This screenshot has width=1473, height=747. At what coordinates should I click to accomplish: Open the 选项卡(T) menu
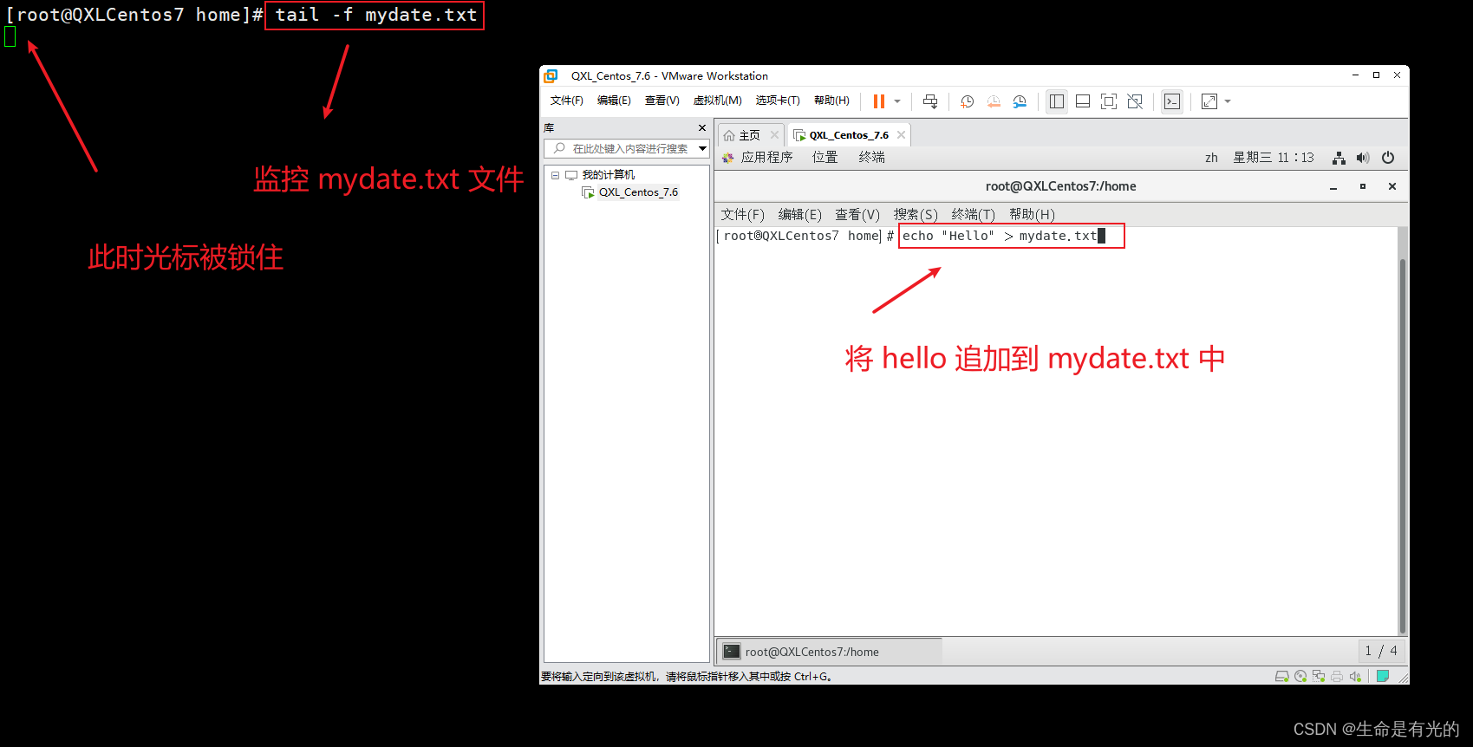pyautogui.click(x=778, y=101)
